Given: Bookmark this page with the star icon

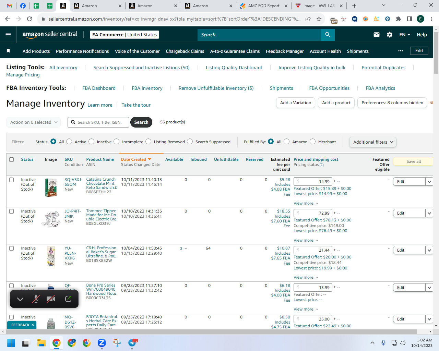Looking at the screenshot, I should click(x=319, y=19).
